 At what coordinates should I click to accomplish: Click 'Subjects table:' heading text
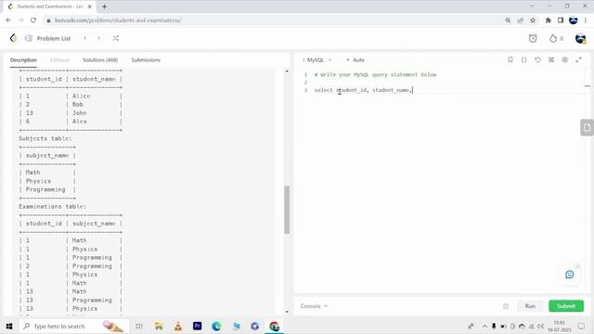(x=45, y=138)
